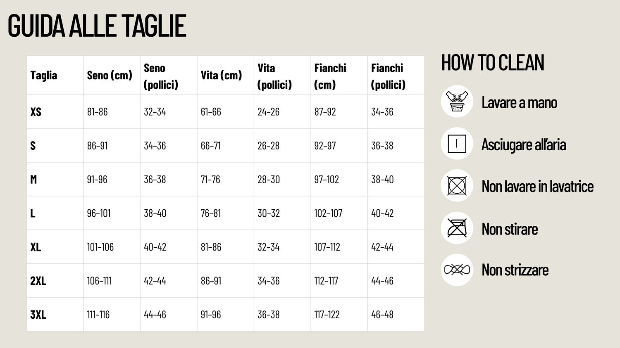Click 'Non lavare in lavatrice' text
The image size is (620, 348).
point(537,187)
